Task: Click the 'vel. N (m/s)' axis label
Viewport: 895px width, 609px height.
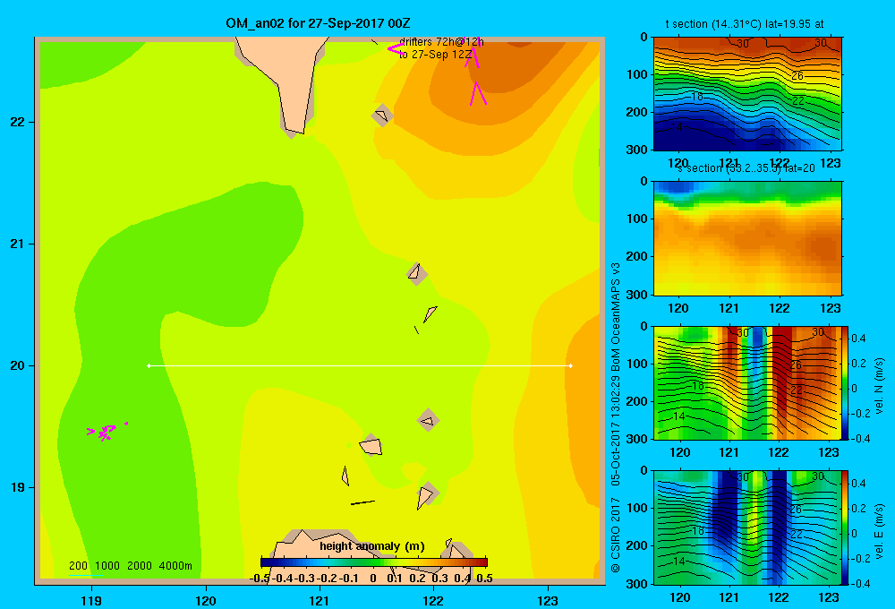Action: (x=879, y=386)
